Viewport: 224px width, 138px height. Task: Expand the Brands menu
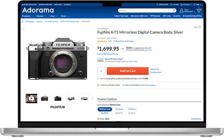(x=41, y=16)
